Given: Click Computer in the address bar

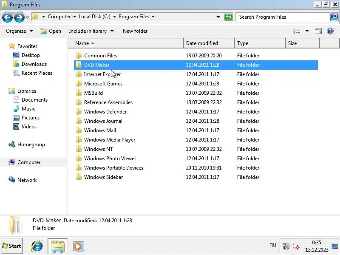Looking at the screenshot, I should click(x=59, y=17).
